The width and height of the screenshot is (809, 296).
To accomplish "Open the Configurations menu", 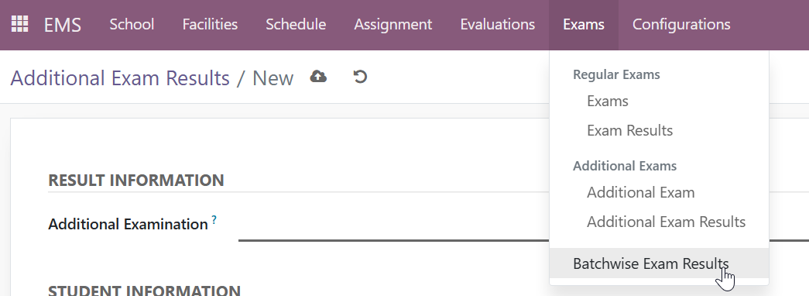I will click(x=681, y=24).
